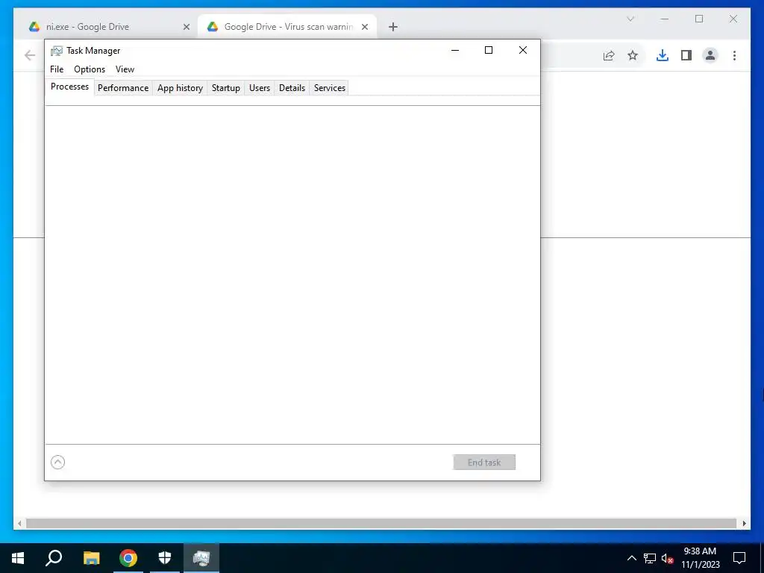764x573 pixels.
Task: Open the clock showing 9:38 AM
Action: [x=700, y=558]
